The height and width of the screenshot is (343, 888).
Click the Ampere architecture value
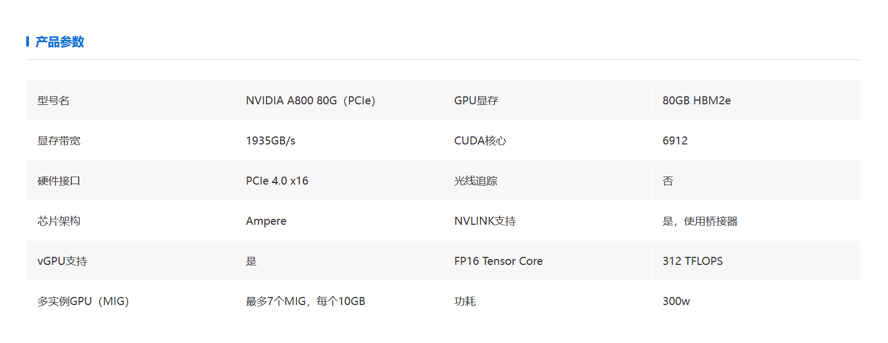click(x=266, y=221)
